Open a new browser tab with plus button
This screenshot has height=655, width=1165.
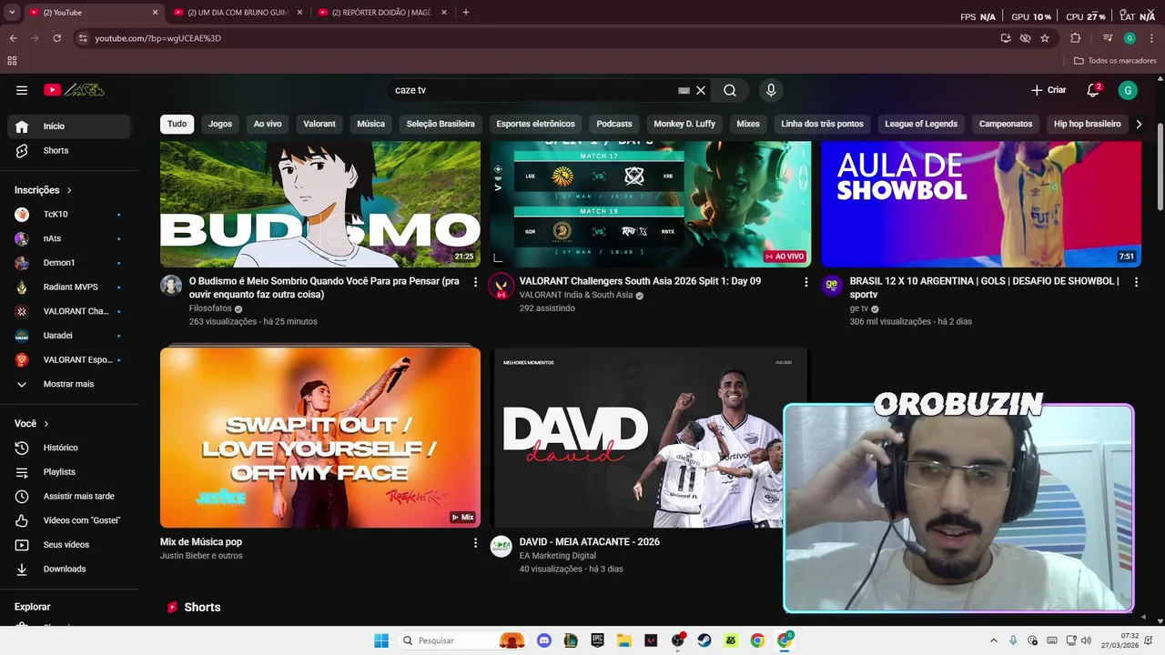[x=466, y=13]
